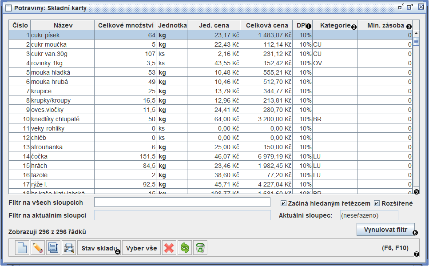
Task: Click the 'Kategorie' column header
Action: click(x=335, y=25)
